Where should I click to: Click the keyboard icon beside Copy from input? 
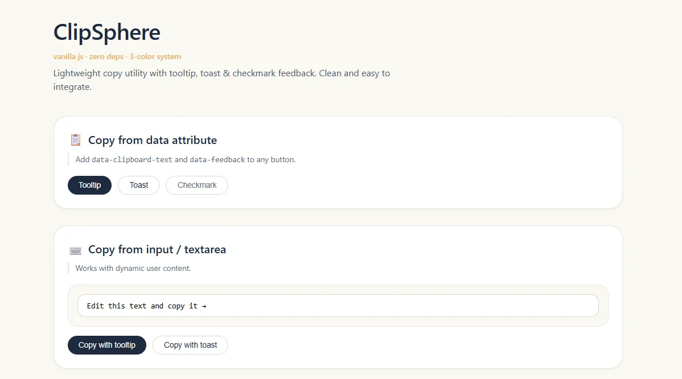tap(75, 250)
